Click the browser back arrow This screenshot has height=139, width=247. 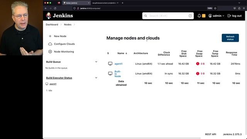click(x=46, y=8)
